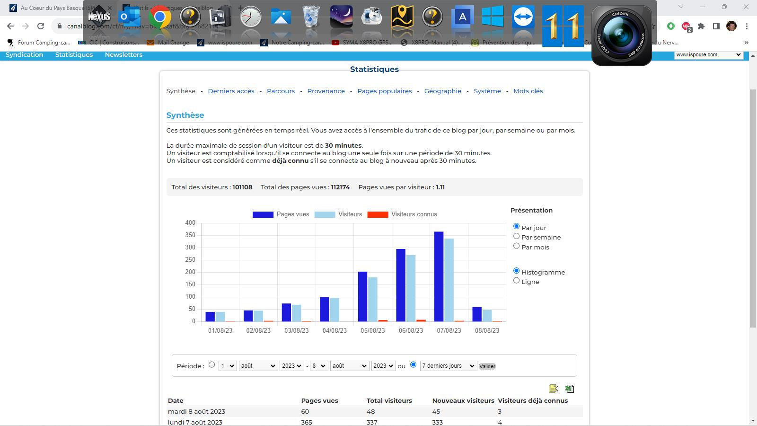This screenshot has width=757, height=426.
Task: Launch Google Chrome from the dock
Action: 160,18
